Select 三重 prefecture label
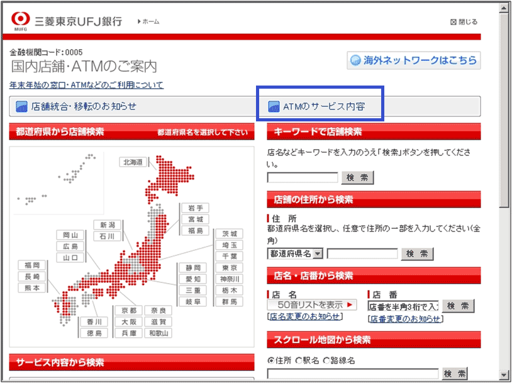The image size is (512, 383). pos(193,291)
